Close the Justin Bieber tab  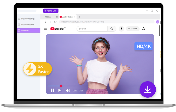point(74,17)
